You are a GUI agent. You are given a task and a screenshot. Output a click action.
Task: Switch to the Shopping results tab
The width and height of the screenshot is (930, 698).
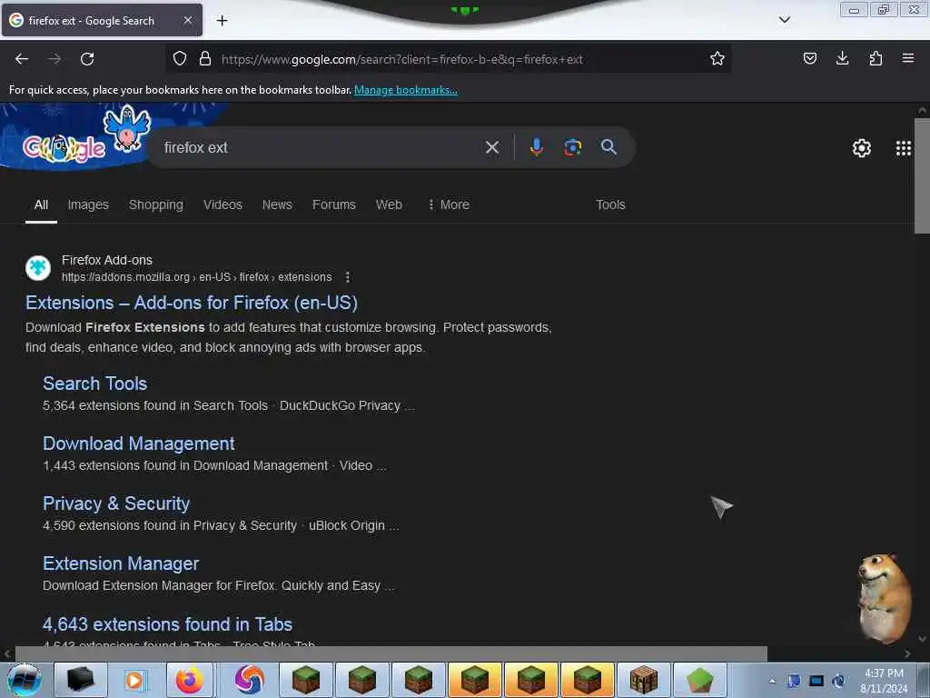coord(156,204)
